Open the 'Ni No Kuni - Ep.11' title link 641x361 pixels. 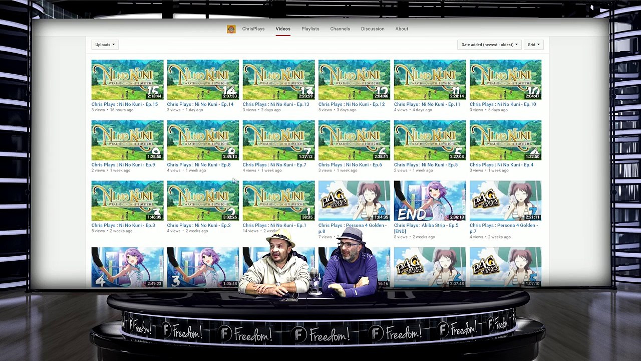click(x=427, y=104)
